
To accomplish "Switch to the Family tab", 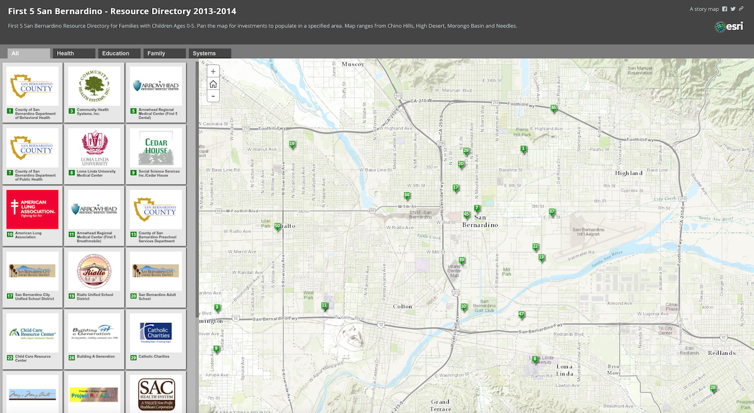I will tap(164, 54).
